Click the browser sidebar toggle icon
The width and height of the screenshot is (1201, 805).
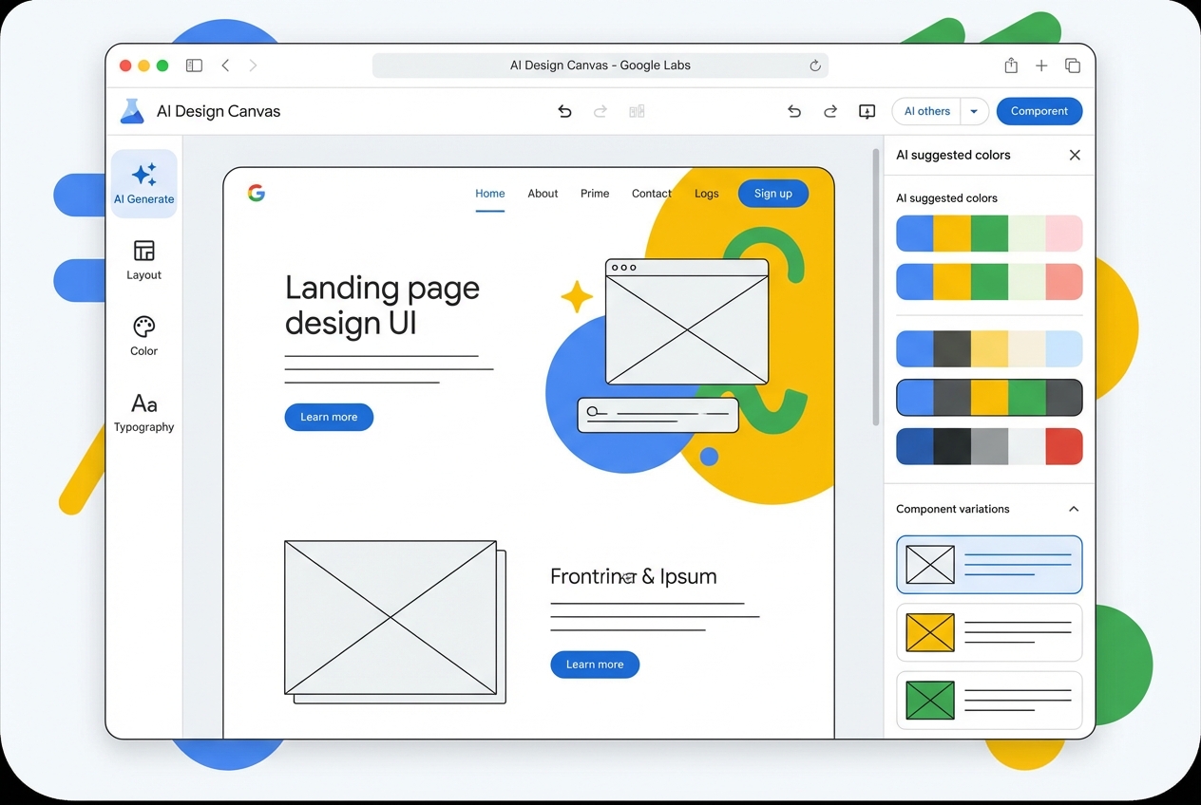(194, 66)
